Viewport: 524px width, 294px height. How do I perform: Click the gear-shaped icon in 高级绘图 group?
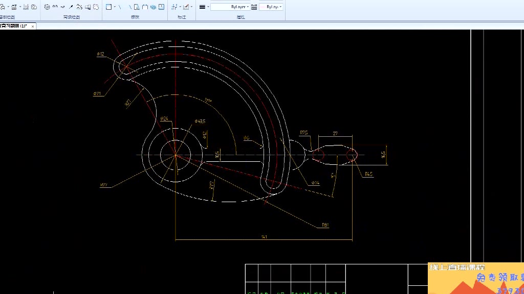click(79, 7)
